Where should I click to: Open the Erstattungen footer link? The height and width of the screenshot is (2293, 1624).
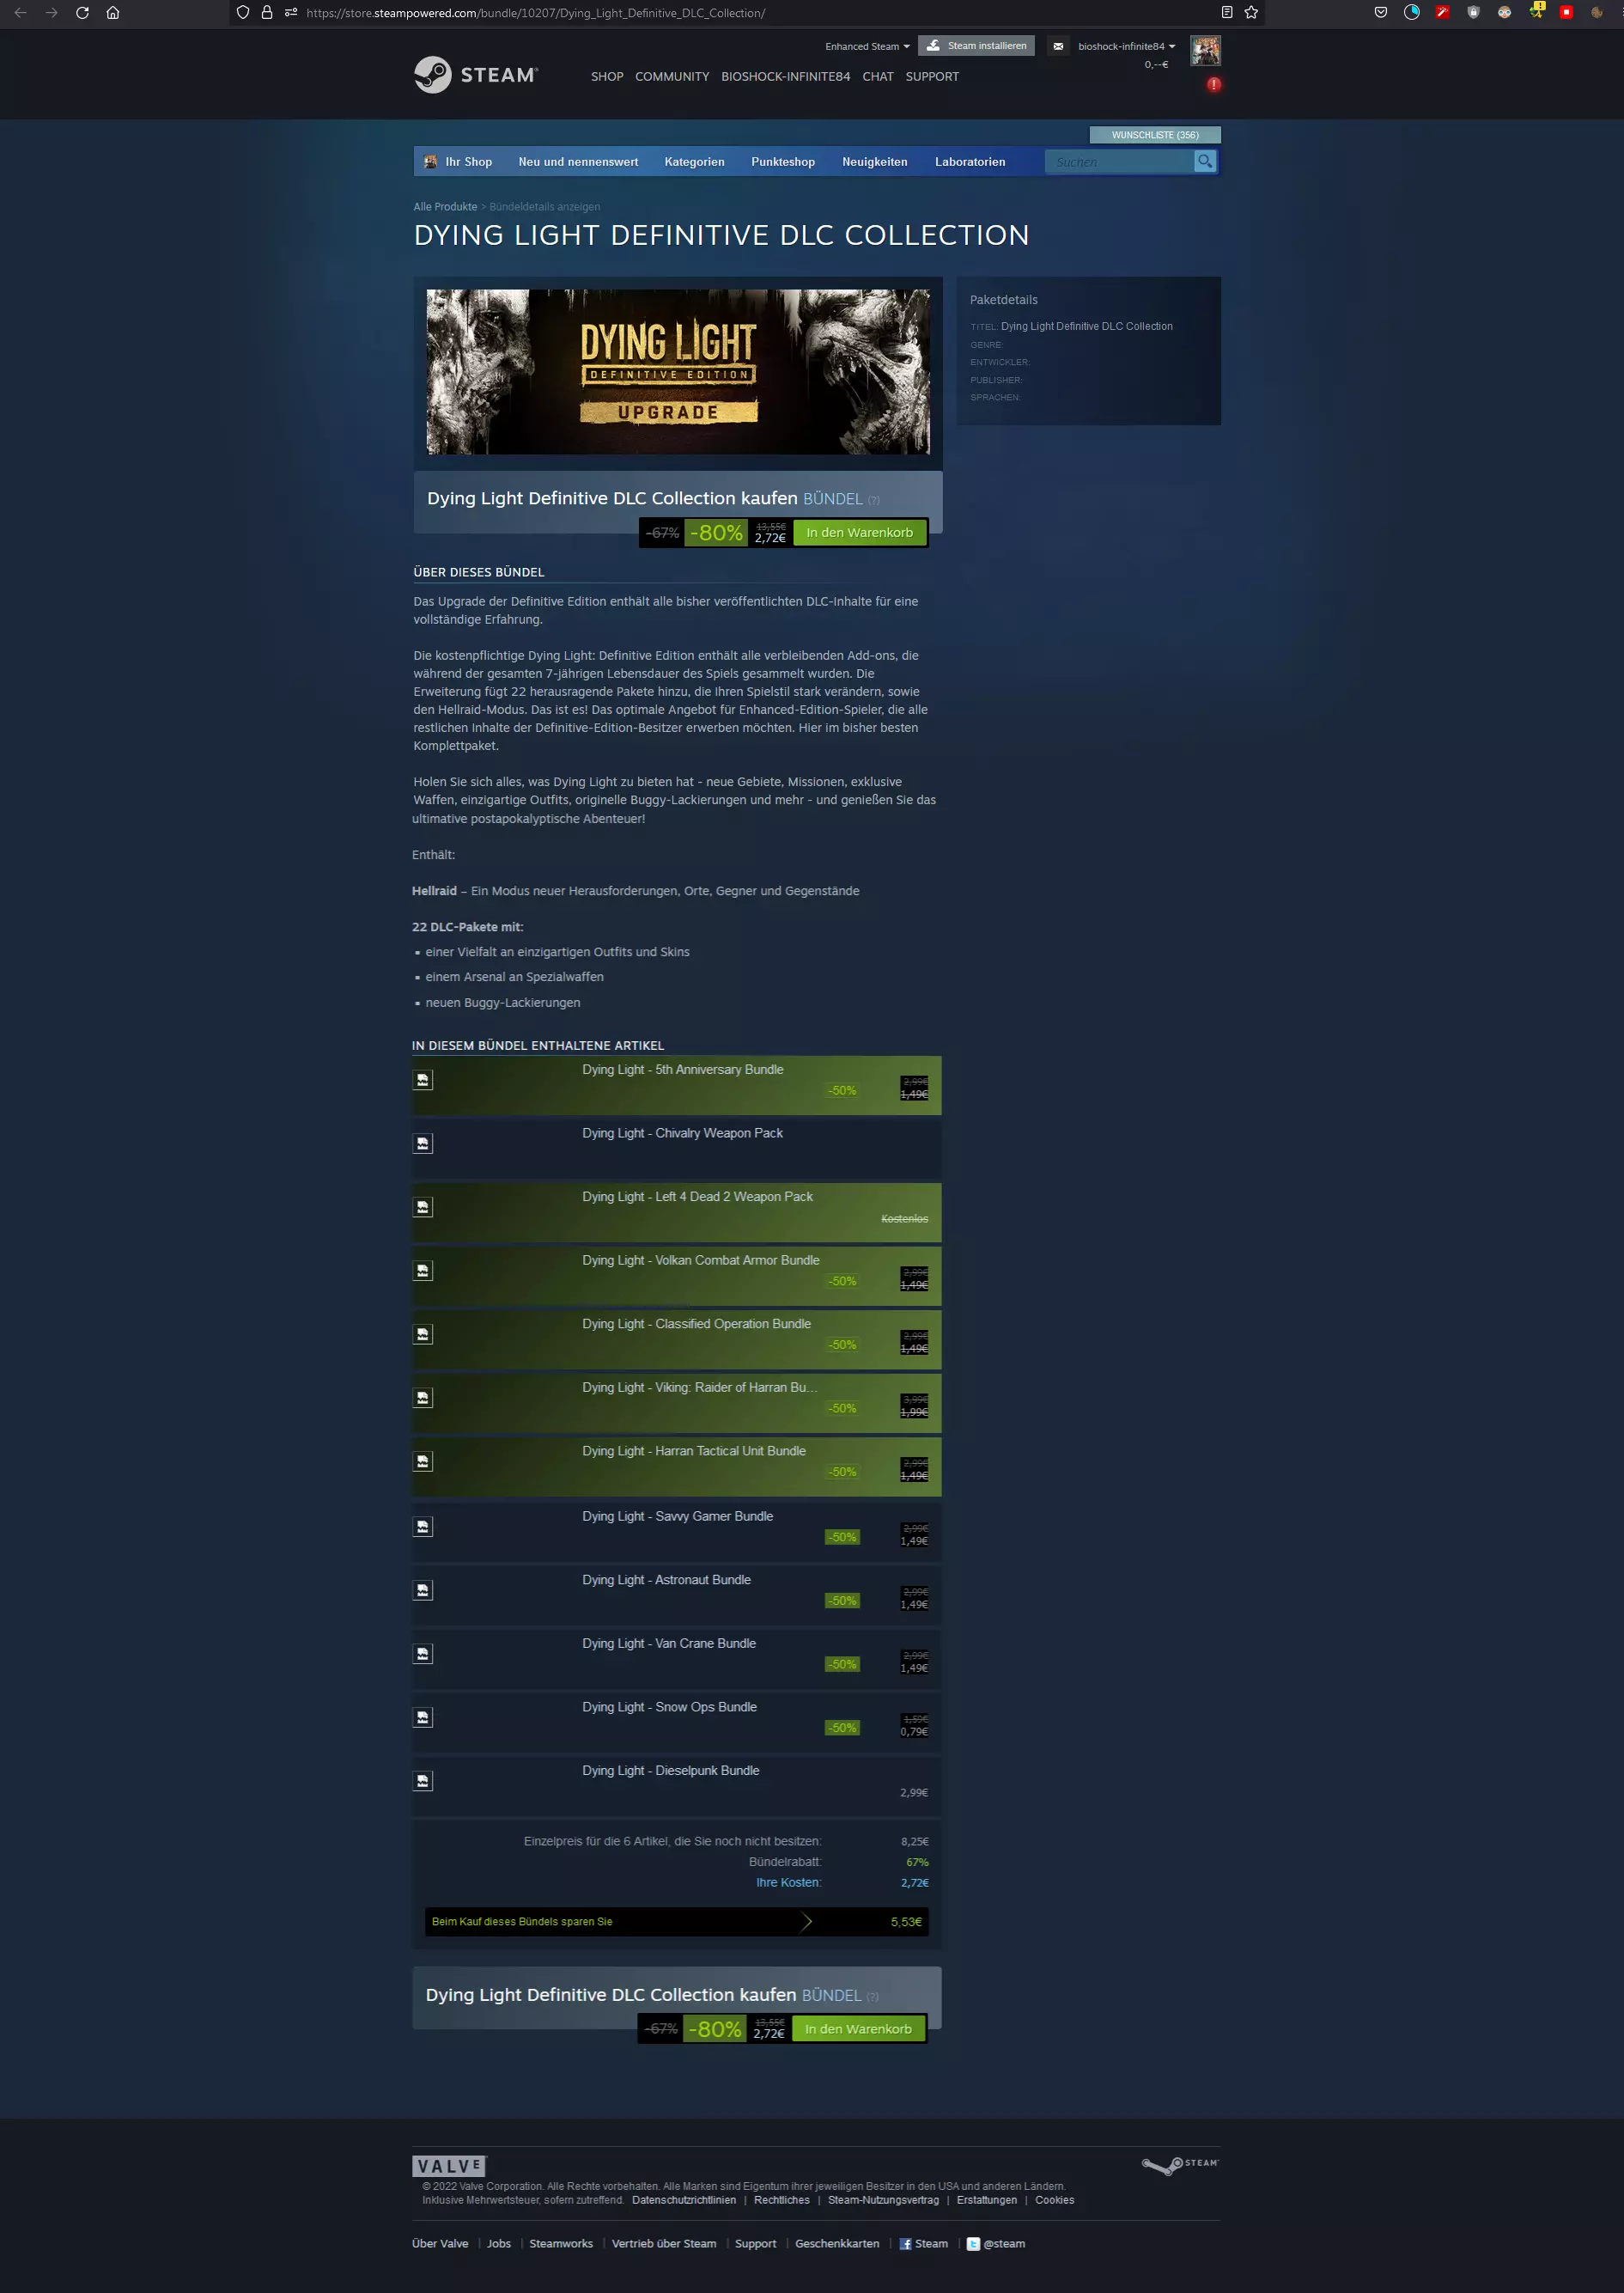pos(986,2200)
